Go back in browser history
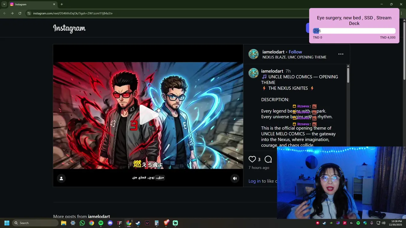The image size is (406, 228). (x=4, y=13)
